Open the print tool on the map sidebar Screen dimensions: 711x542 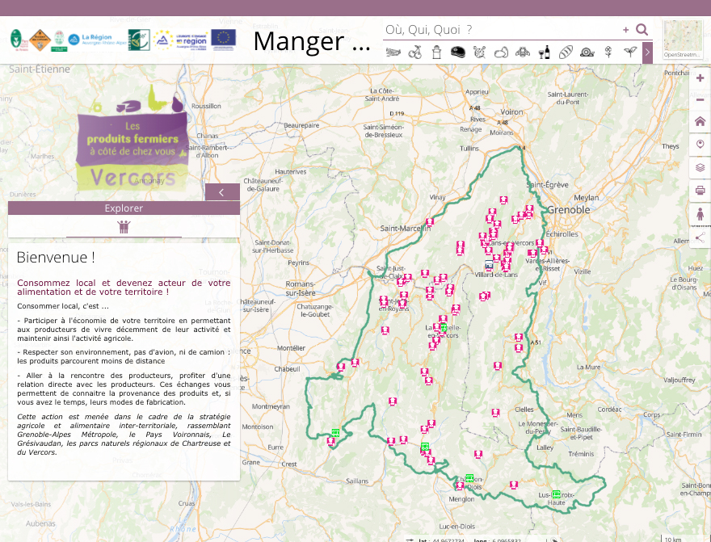click(x=700, y=191)
